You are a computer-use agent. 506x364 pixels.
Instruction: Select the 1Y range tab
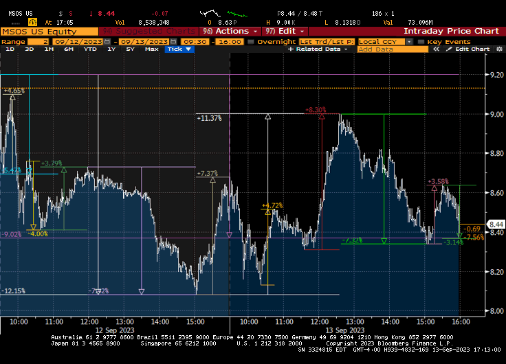click(x=111, y=49)
